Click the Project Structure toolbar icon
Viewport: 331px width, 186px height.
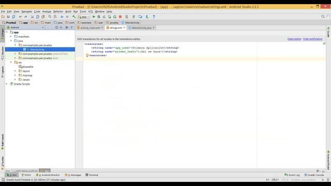coord(140,17)
